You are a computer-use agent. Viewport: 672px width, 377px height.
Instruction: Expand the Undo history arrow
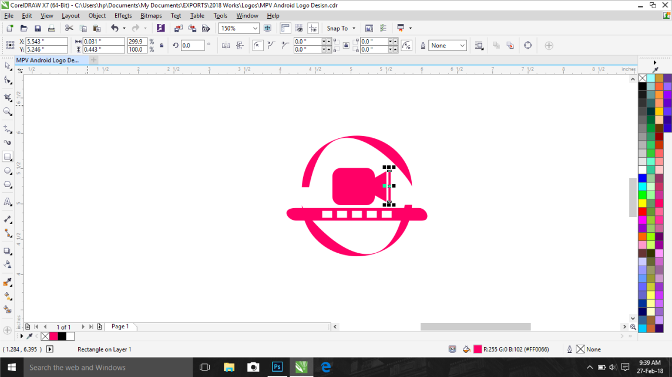(125, 28)
